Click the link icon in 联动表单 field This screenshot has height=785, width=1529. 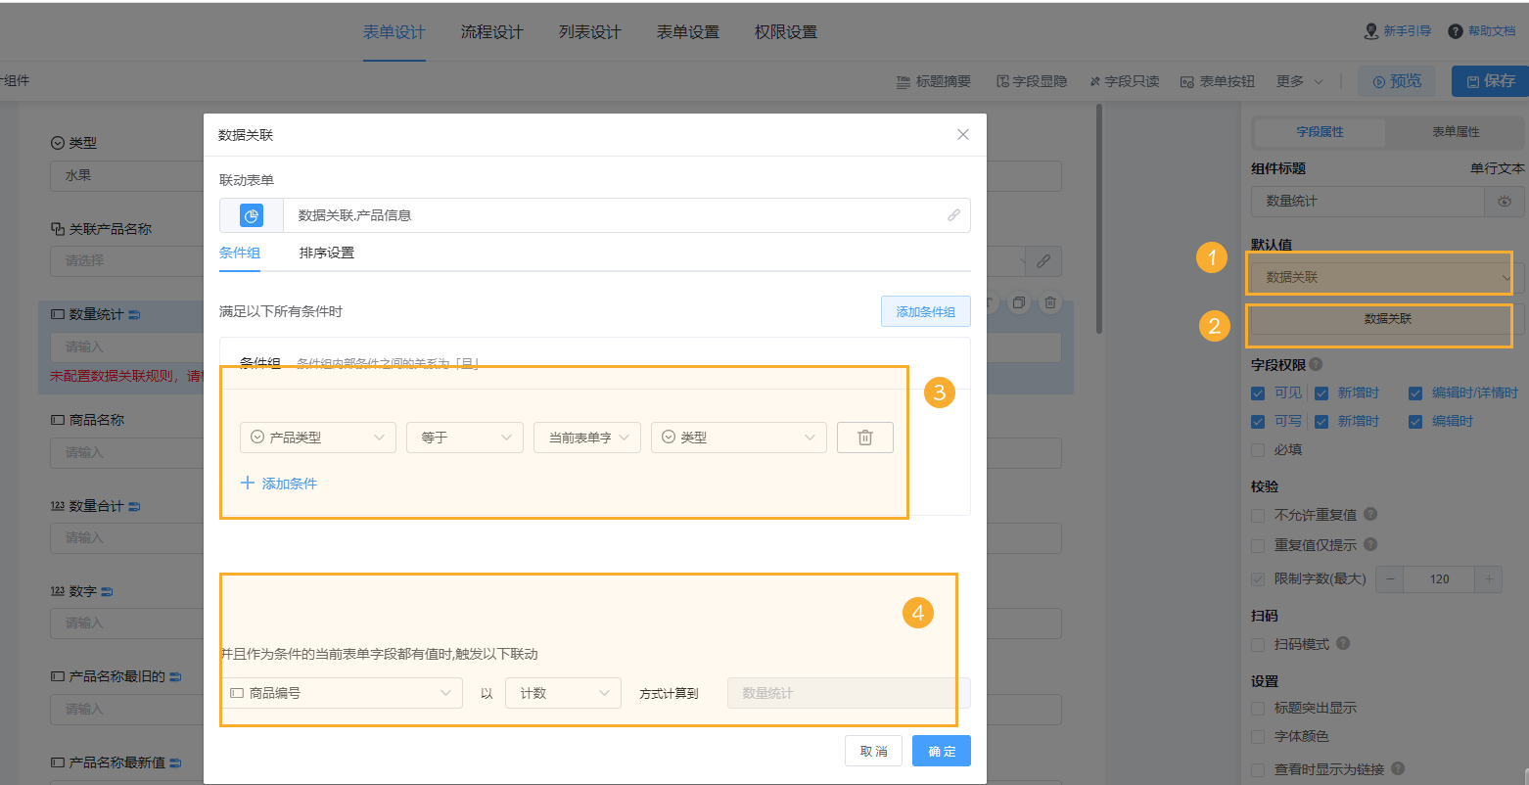point(953,215)
